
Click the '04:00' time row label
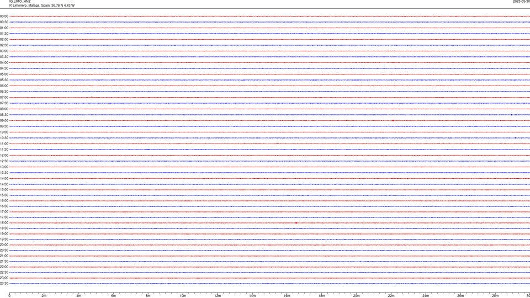pyautogui.click(x=4, y=62)
